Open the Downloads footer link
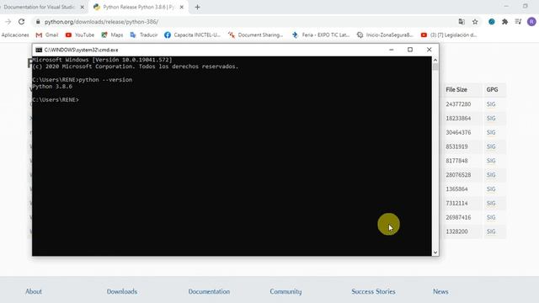 tap(121, 291)
